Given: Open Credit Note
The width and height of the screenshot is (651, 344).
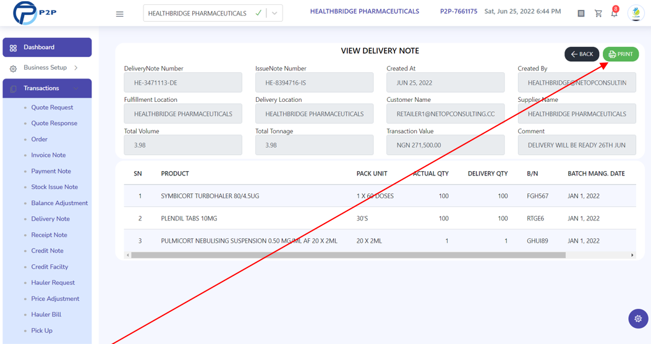Looking at the screenshot, I should point(47,251).
